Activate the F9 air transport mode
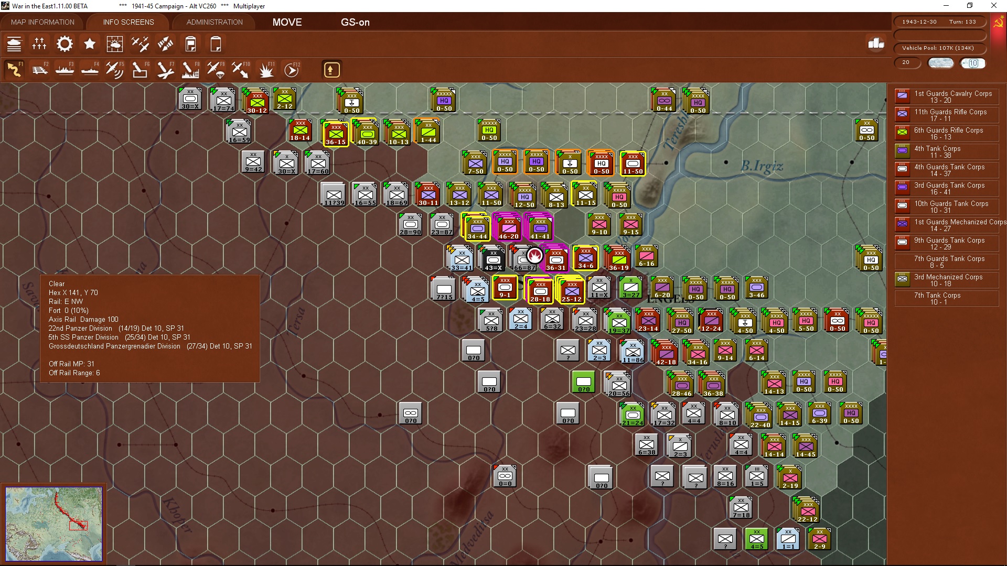This screenshot has width=1007, height=566. pyautogui.click(x=215, y=70)
